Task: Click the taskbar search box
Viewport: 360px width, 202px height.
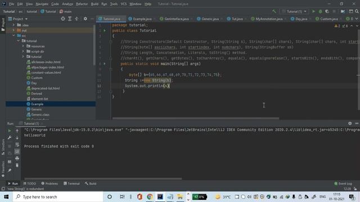Action: 58,197
